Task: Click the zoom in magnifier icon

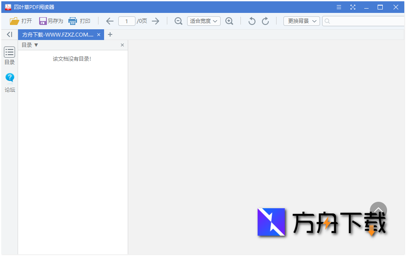Action: (x=229, y=21)
